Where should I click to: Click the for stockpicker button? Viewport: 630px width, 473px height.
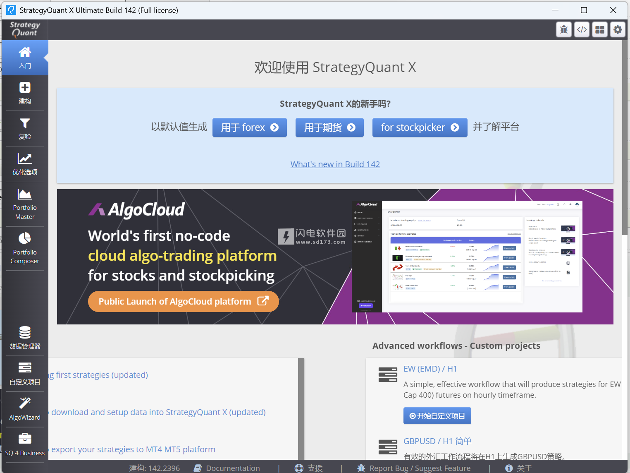click(420, 127)
